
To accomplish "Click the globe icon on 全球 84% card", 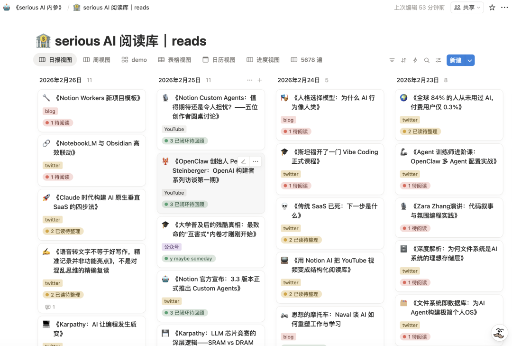I will [x=404, y=98].
